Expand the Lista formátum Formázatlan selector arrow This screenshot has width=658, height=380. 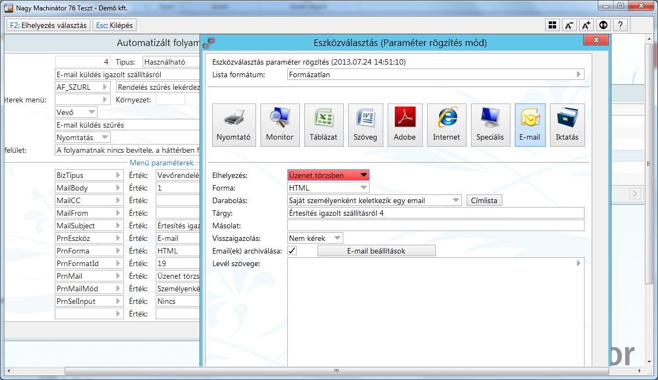pyautogui.click(x=578, y=74)
